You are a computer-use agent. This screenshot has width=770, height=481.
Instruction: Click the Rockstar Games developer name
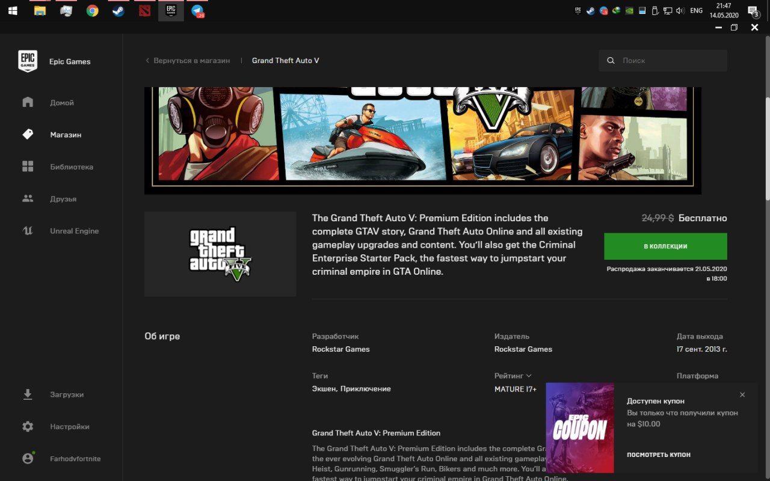pos(341,349)
